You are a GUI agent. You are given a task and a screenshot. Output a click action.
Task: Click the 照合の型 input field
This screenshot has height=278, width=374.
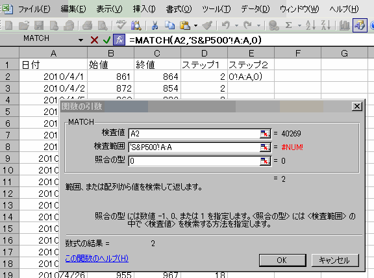tap(194, 161)
